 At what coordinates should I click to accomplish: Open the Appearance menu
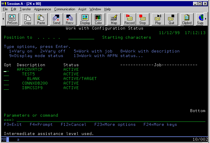click(x=43, y=9)
